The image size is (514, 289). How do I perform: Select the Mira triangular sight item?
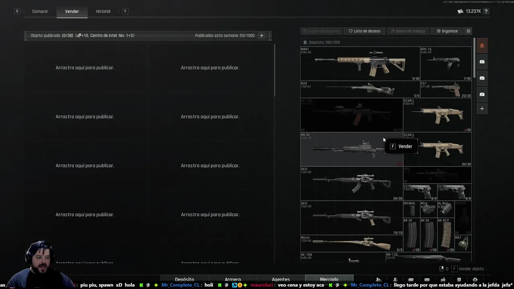[x=428, y=209]
